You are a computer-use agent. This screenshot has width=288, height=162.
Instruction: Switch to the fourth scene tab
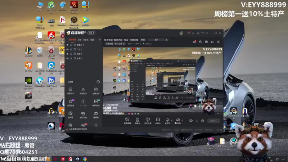pos(92,40)
